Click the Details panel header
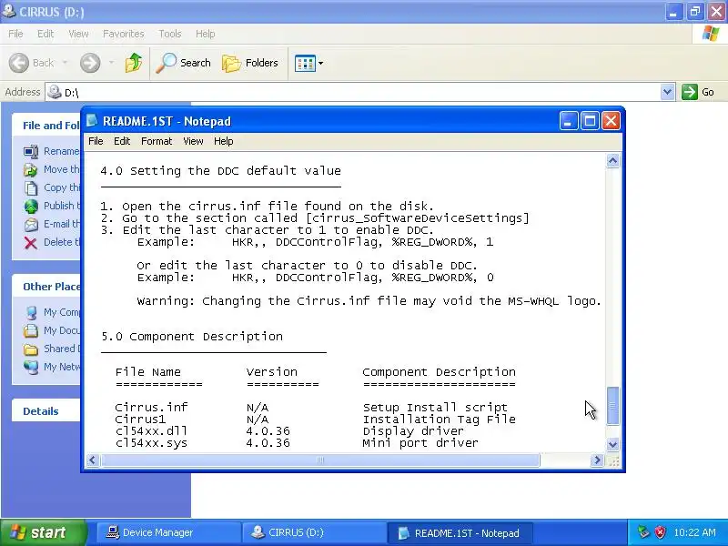Screen dimensions: 728x546 46,411
